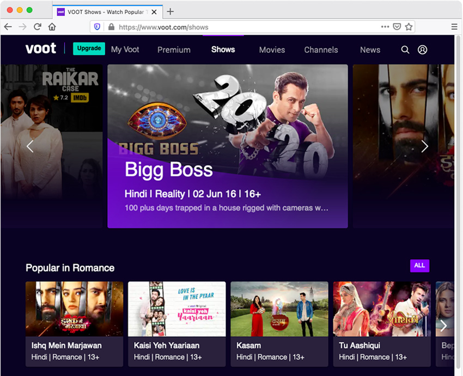Open the Premium section
Viewport: 463px width, 376px height.
[x=174, y=50]
